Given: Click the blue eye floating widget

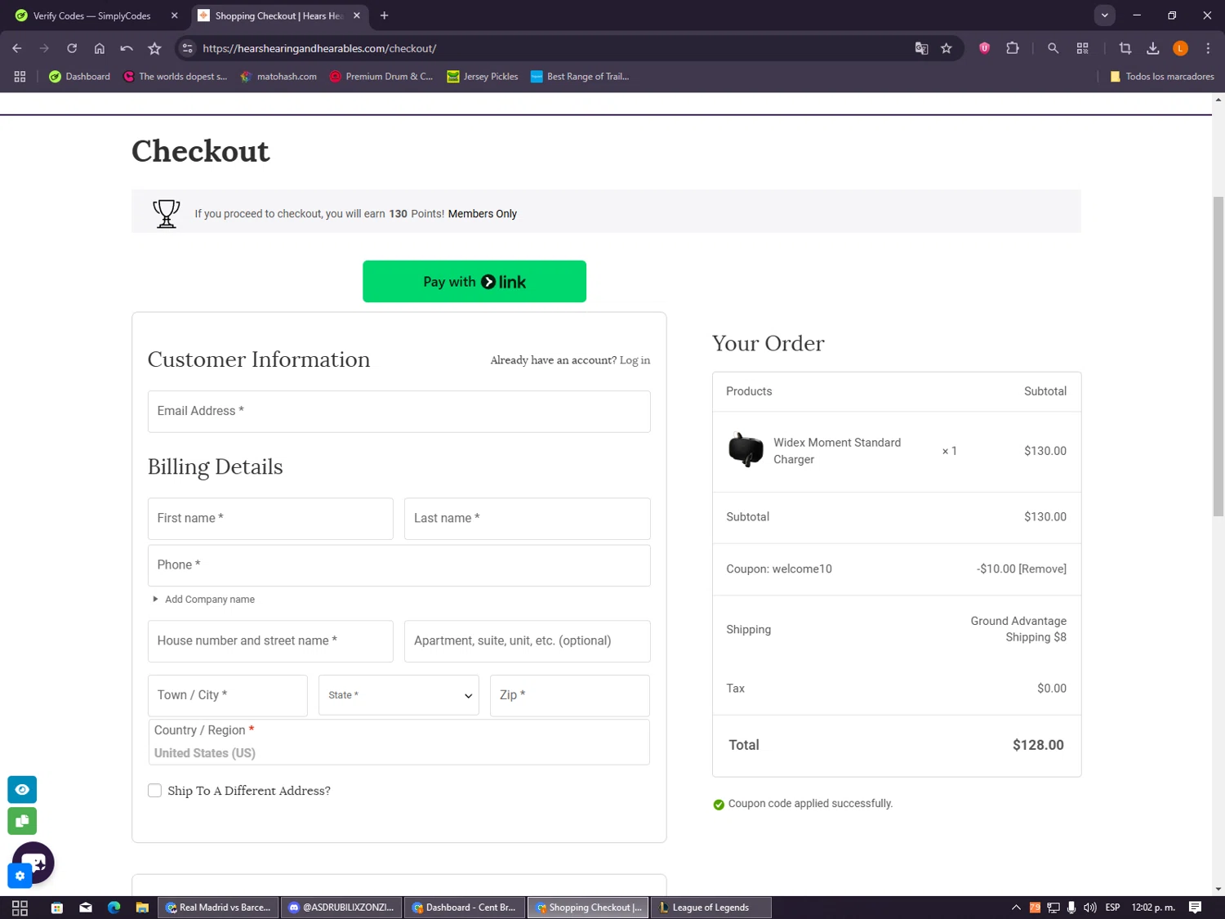Looking at the screenshot, I should [x=22, y=789].
